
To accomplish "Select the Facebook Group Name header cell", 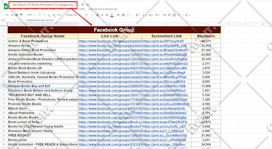I will point(43,36).
